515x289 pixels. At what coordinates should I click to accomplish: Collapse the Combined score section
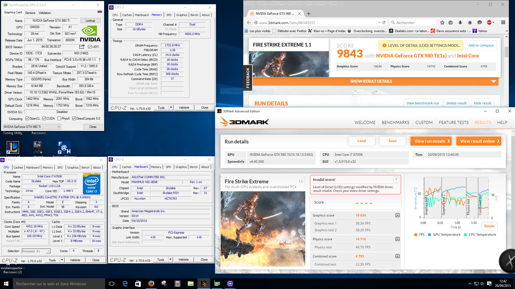tap(398, 256)
